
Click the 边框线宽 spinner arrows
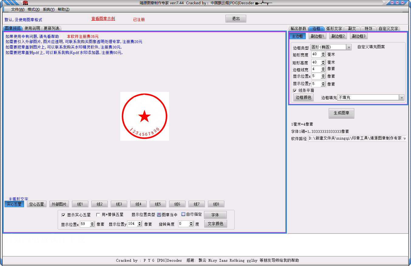coord(323,69)
